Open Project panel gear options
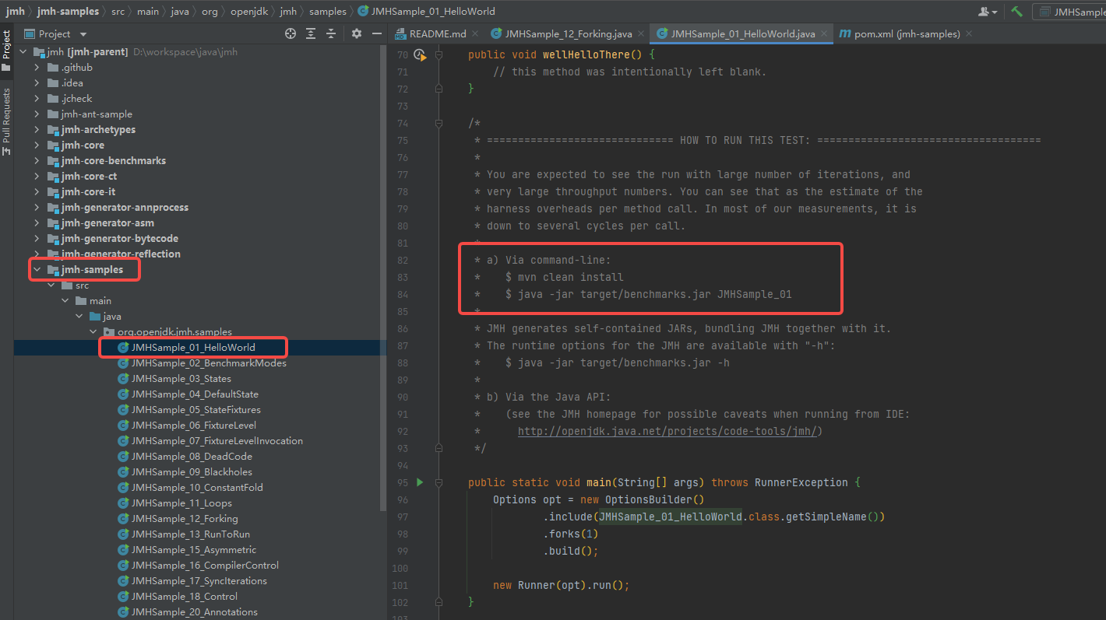The image size is (1106, 620). pyautogui.click(x=357, y=33)
